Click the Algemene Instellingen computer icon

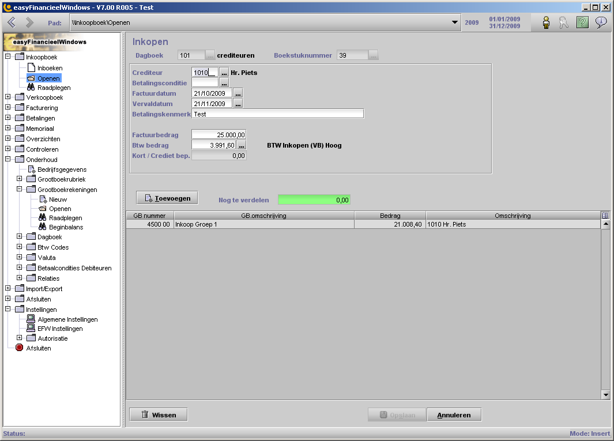[x=31, y=319]
